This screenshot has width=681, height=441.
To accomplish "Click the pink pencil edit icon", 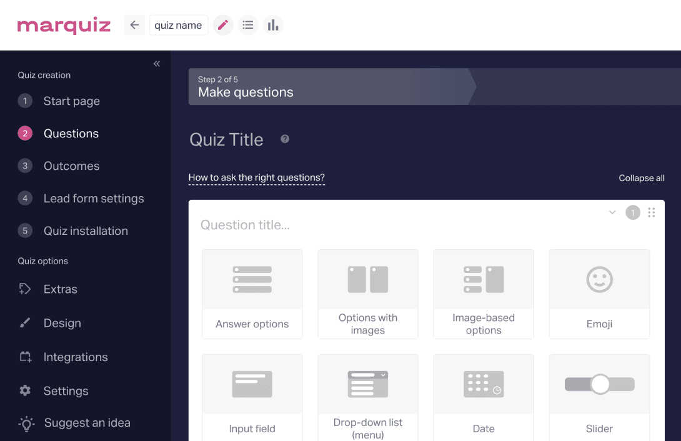I will click(223, 25).
